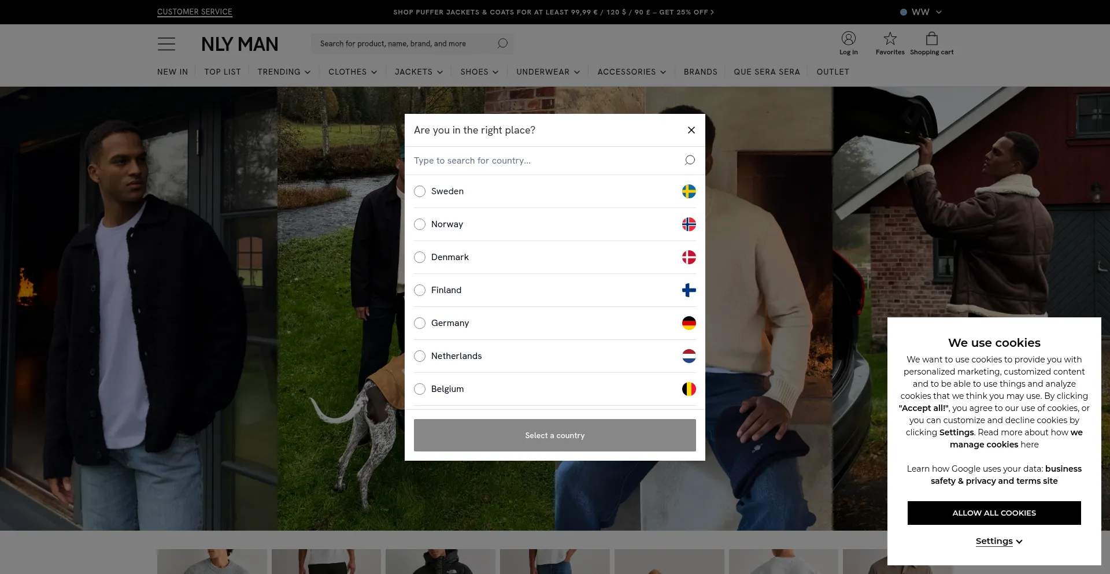
Task: Close the country selection dialog
Action: click(x=691, y=130)
